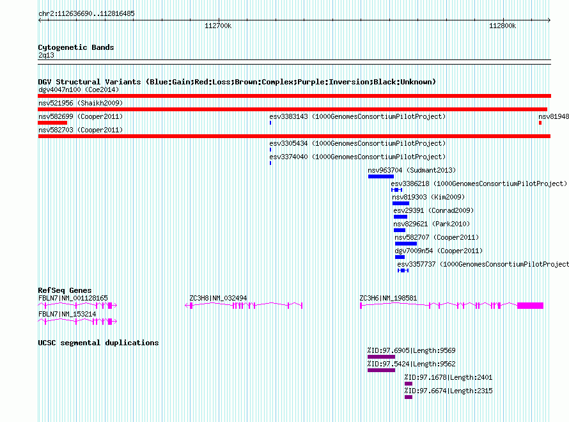Image resolution: width=569 pixels, height=422 pixels.
Task: Click the esv3374040 variant label
Action: [357, 157]
